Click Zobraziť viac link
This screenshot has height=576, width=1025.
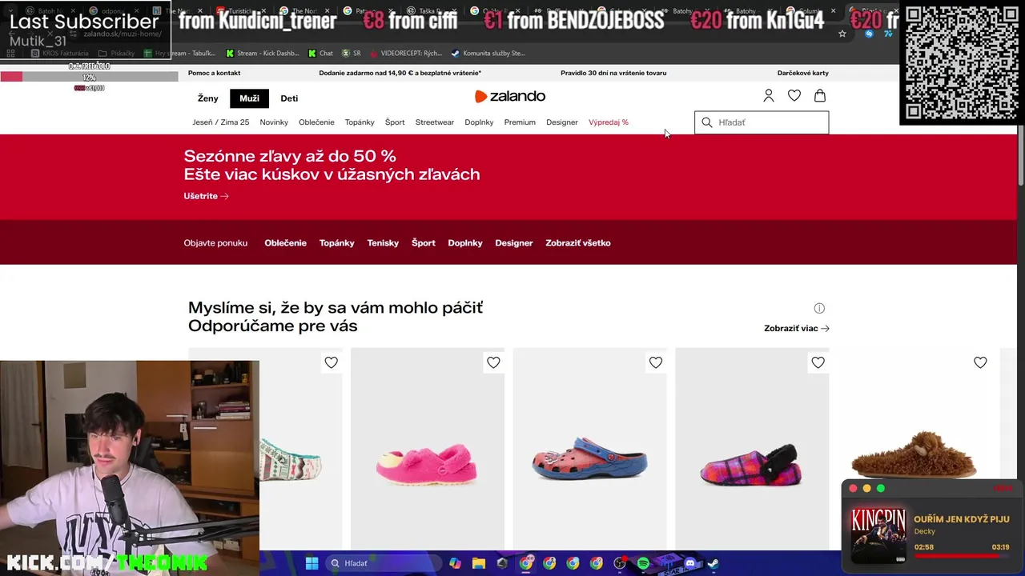[x=797, y=328]
